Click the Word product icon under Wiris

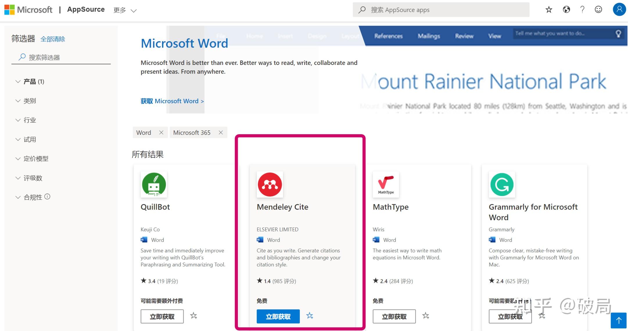(x=376, y=240)
